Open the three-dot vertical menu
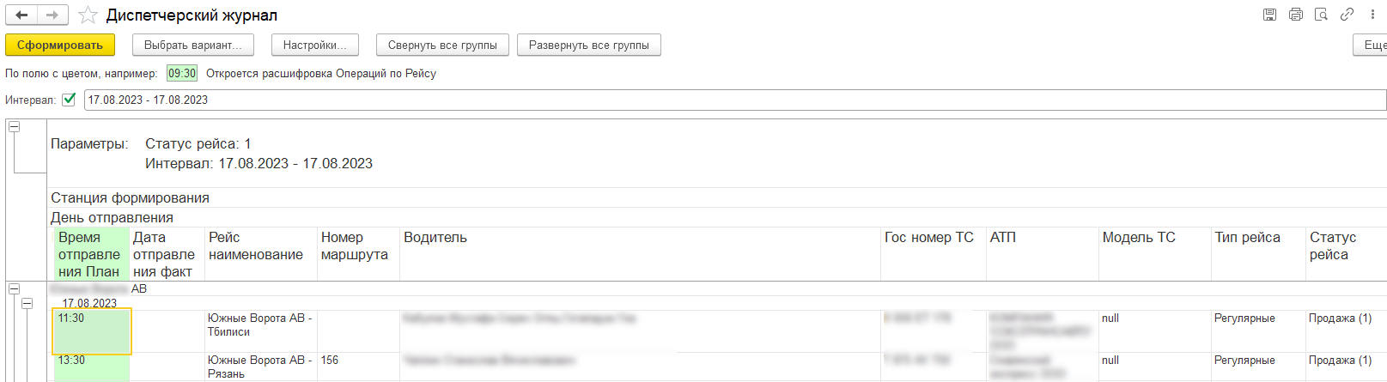The height and width of the screenshot is (382, 1387). [x=1372, y=15]
